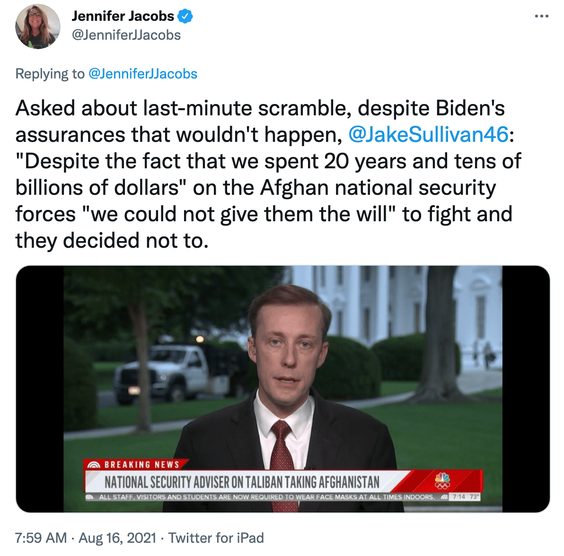Click the National Security Adviser headline chyron

[x=242, y=482]
